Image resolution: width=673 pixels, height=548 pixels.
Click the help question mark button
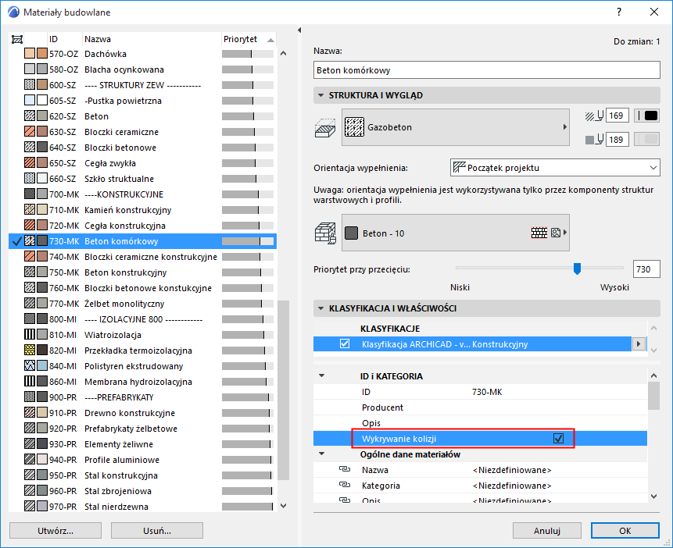coord(619,12)
